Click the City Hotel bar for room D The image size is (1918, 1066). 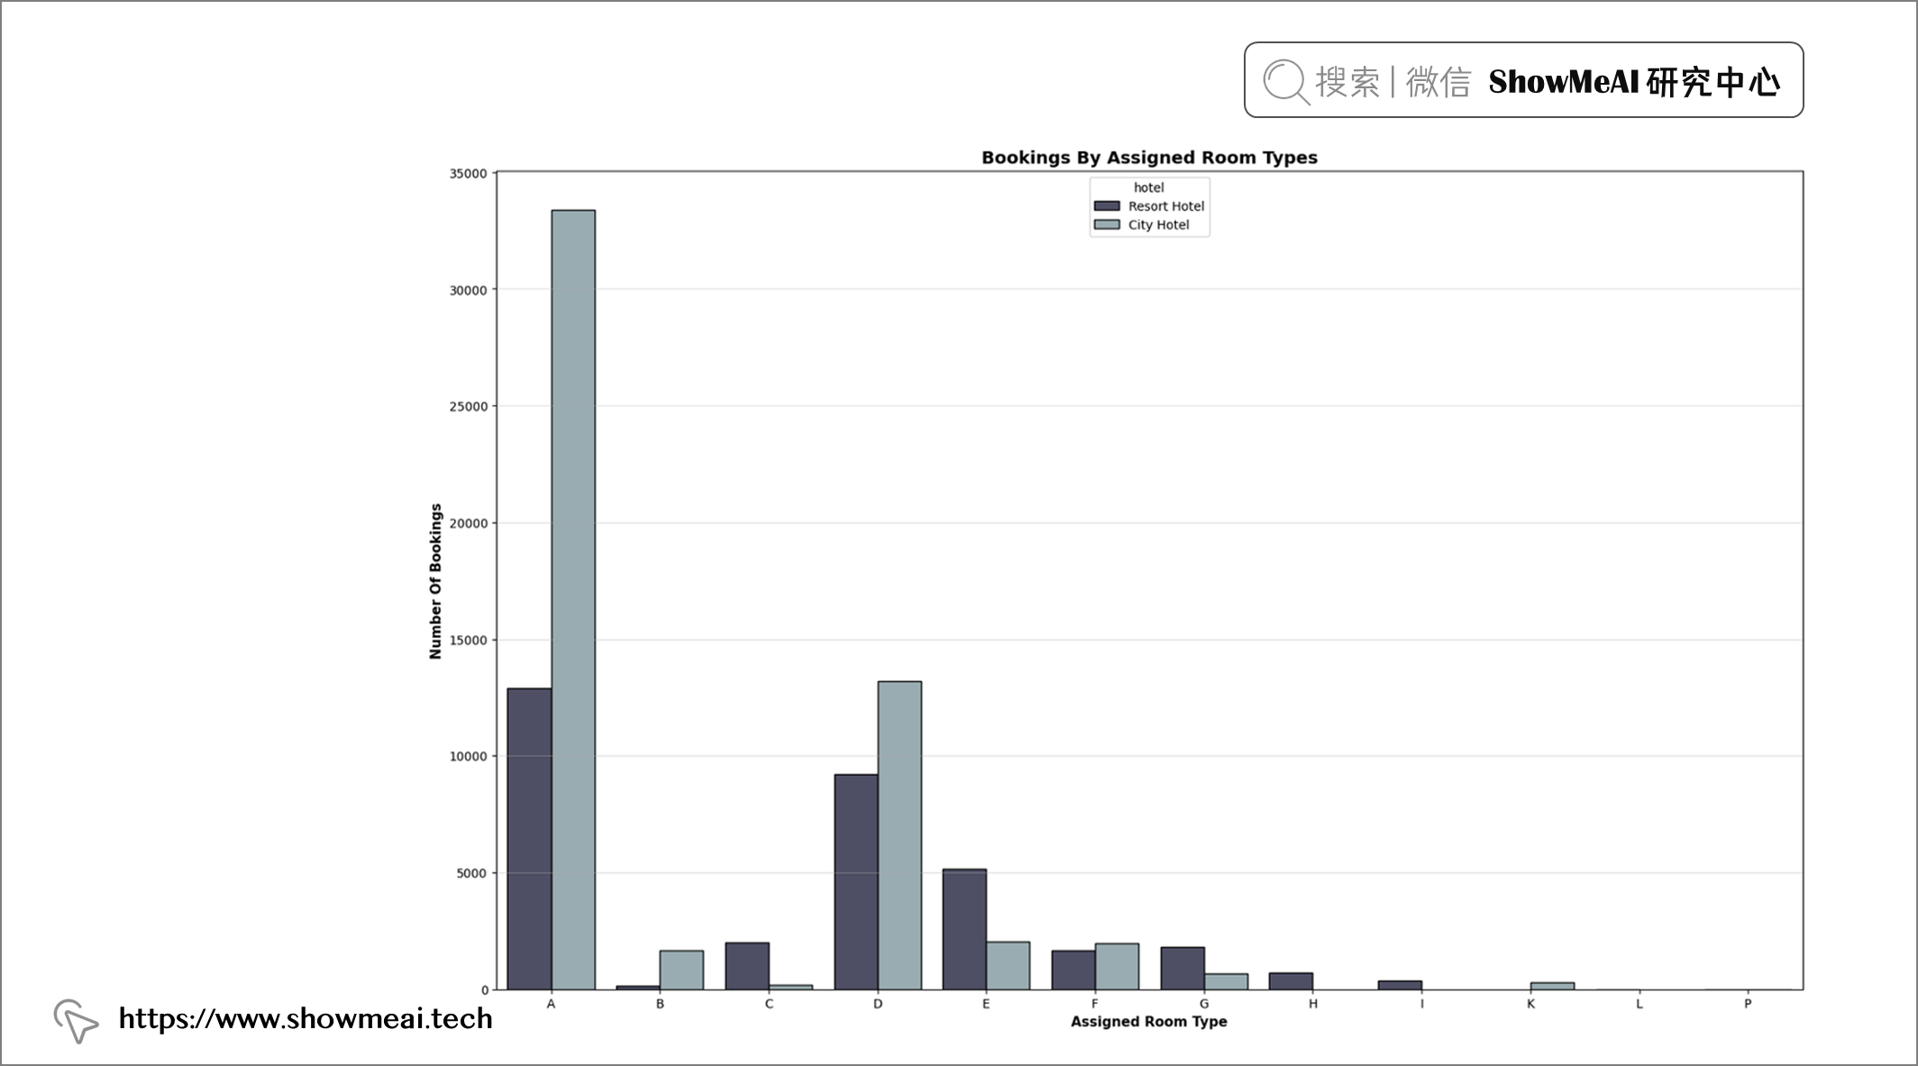tap(900, 835)
